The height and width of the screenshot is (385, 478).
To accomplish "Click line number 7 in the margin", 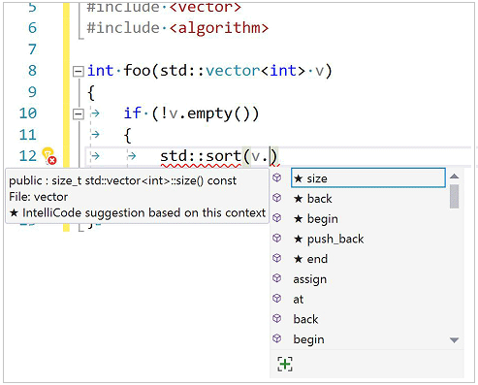I will click(32, 49).
